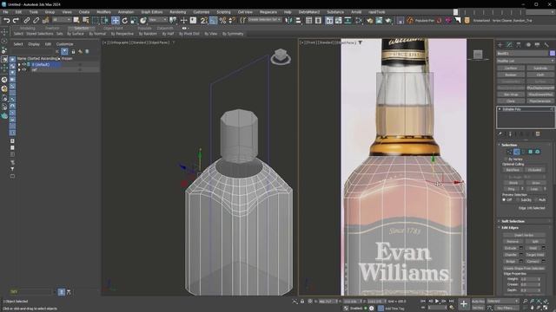Screen dimensions: 556x312
Task: Toggle the Percent Snap icon
Action: [222, 21]
